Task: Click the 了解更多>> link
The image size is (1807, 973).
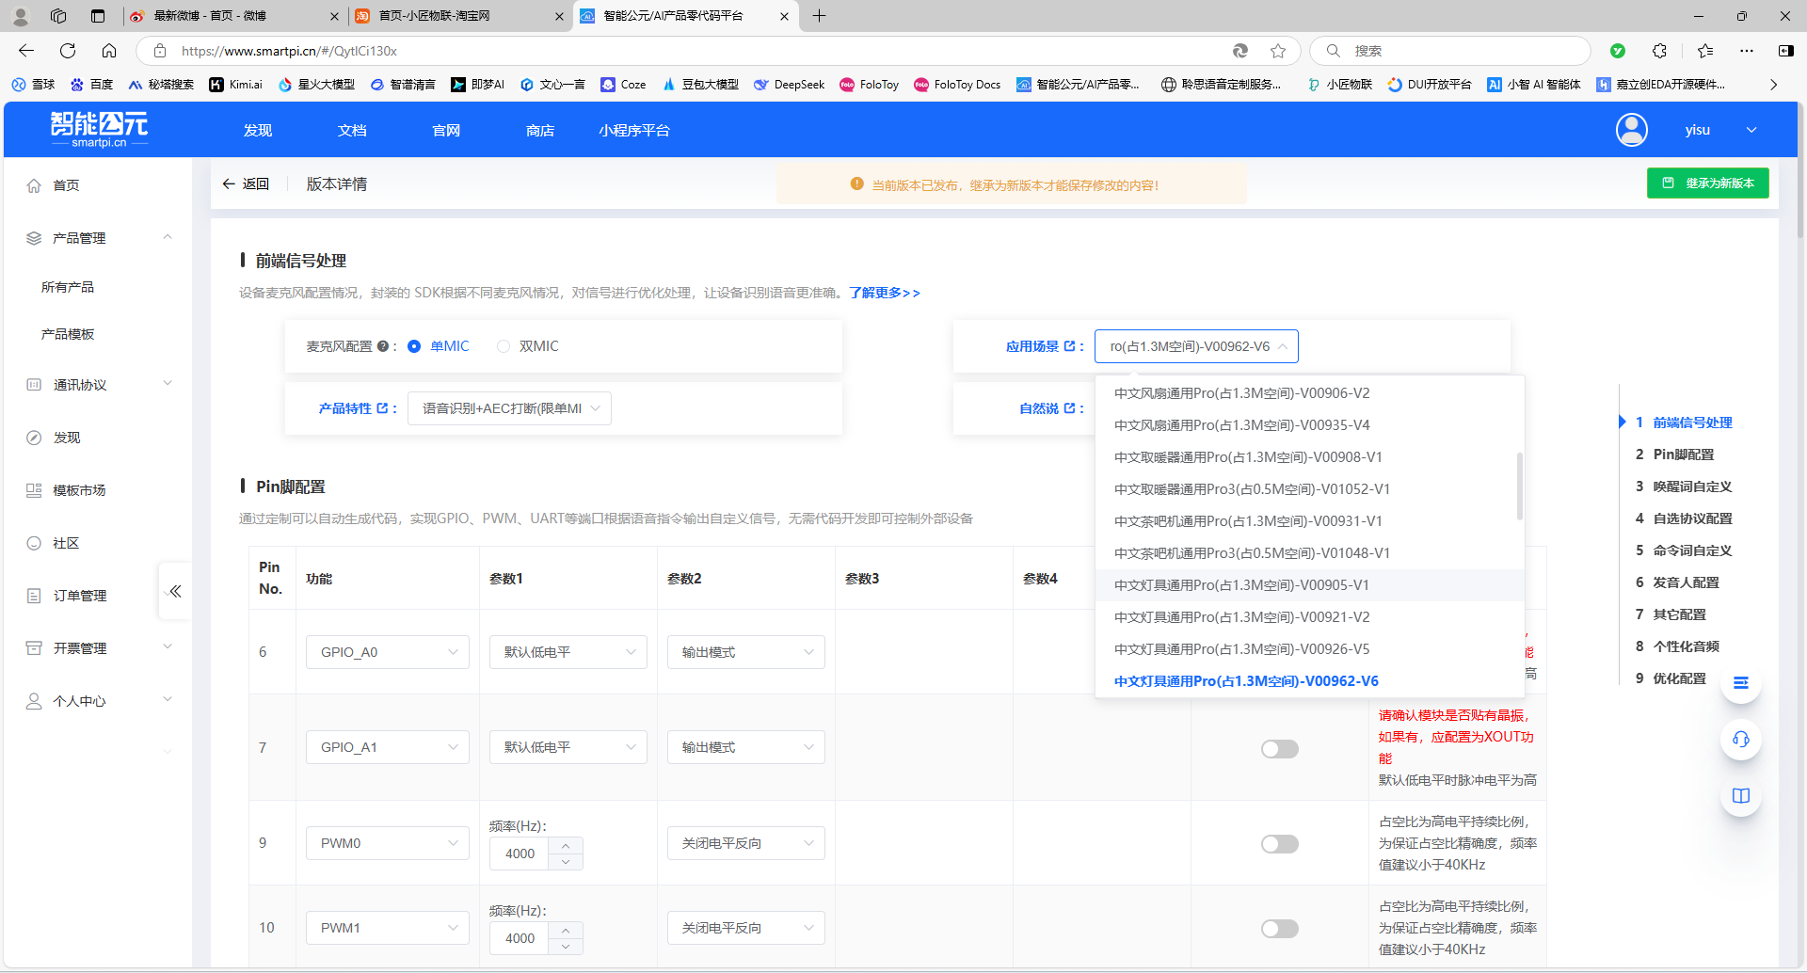Action: 883,293
